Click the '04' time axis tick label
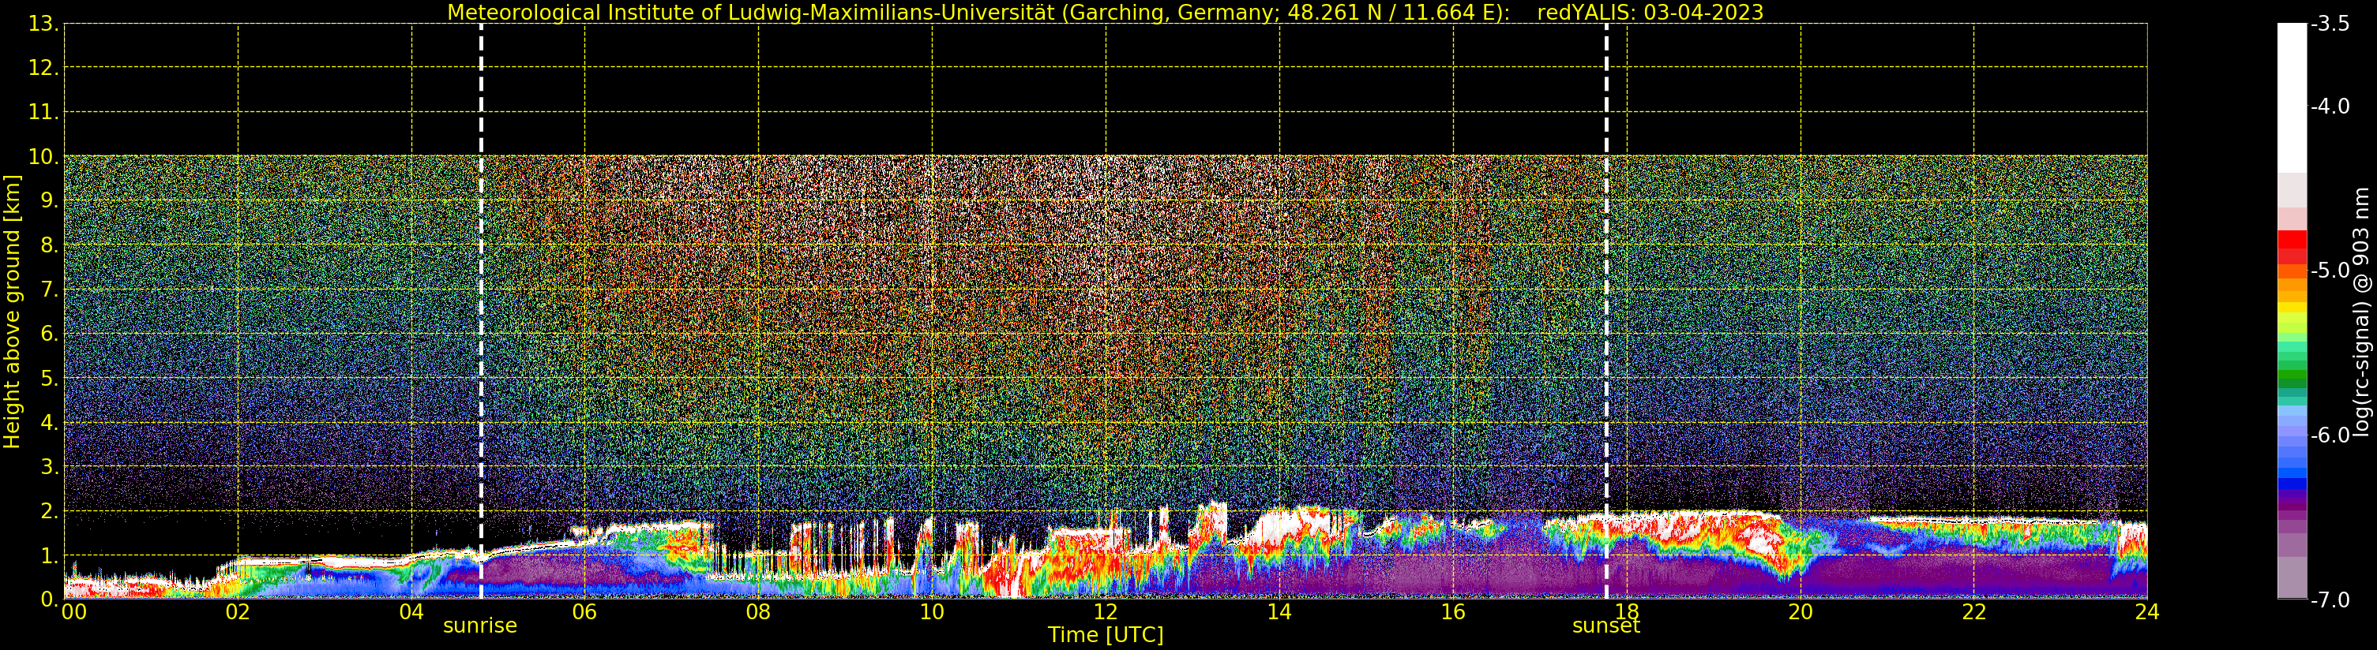 coord(411,611)
